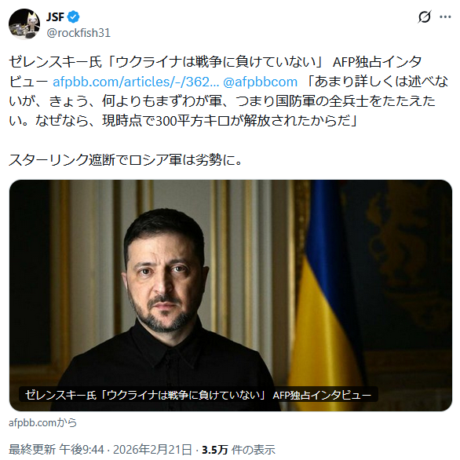This screenshot has height=460, width=460.
Task: Open the afpbb.com/articles link in the tweet
Action: [x=136, y=82]
